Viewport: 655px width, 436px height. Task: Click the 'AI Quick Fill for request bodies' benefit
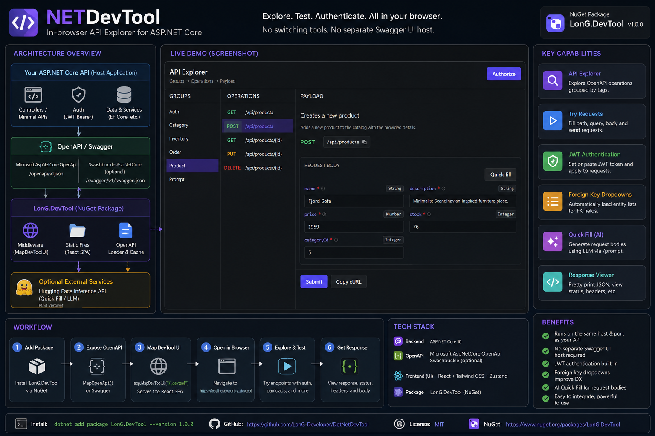coord(590,387)
